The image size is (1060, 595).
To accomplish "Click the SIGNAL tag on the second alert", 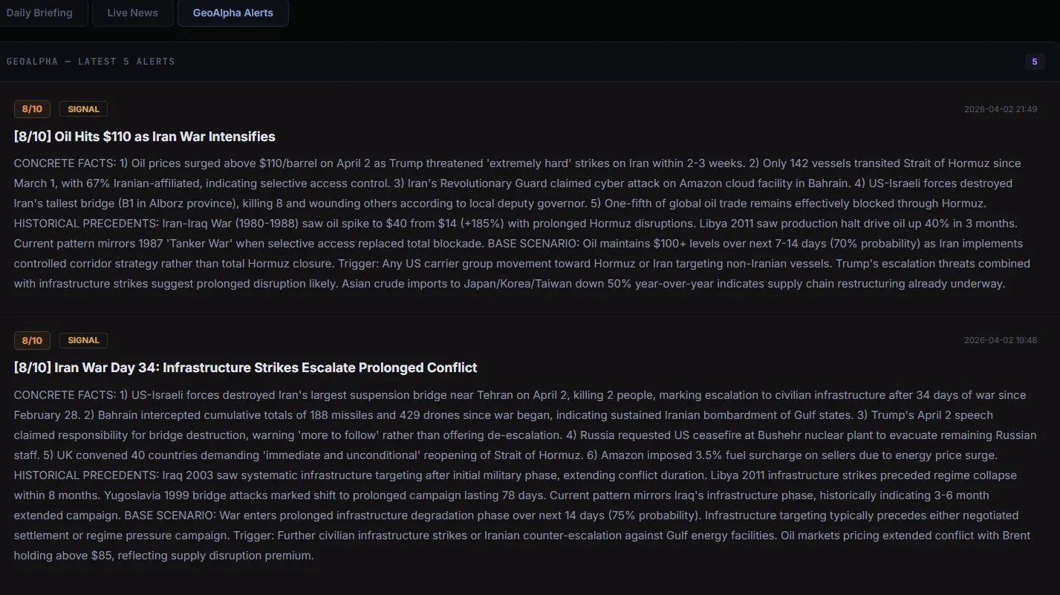I will [x=82, y=340].
